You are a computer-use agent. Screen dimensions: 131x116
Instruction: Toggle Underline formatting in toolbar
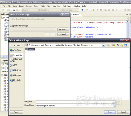pos(101,10)
